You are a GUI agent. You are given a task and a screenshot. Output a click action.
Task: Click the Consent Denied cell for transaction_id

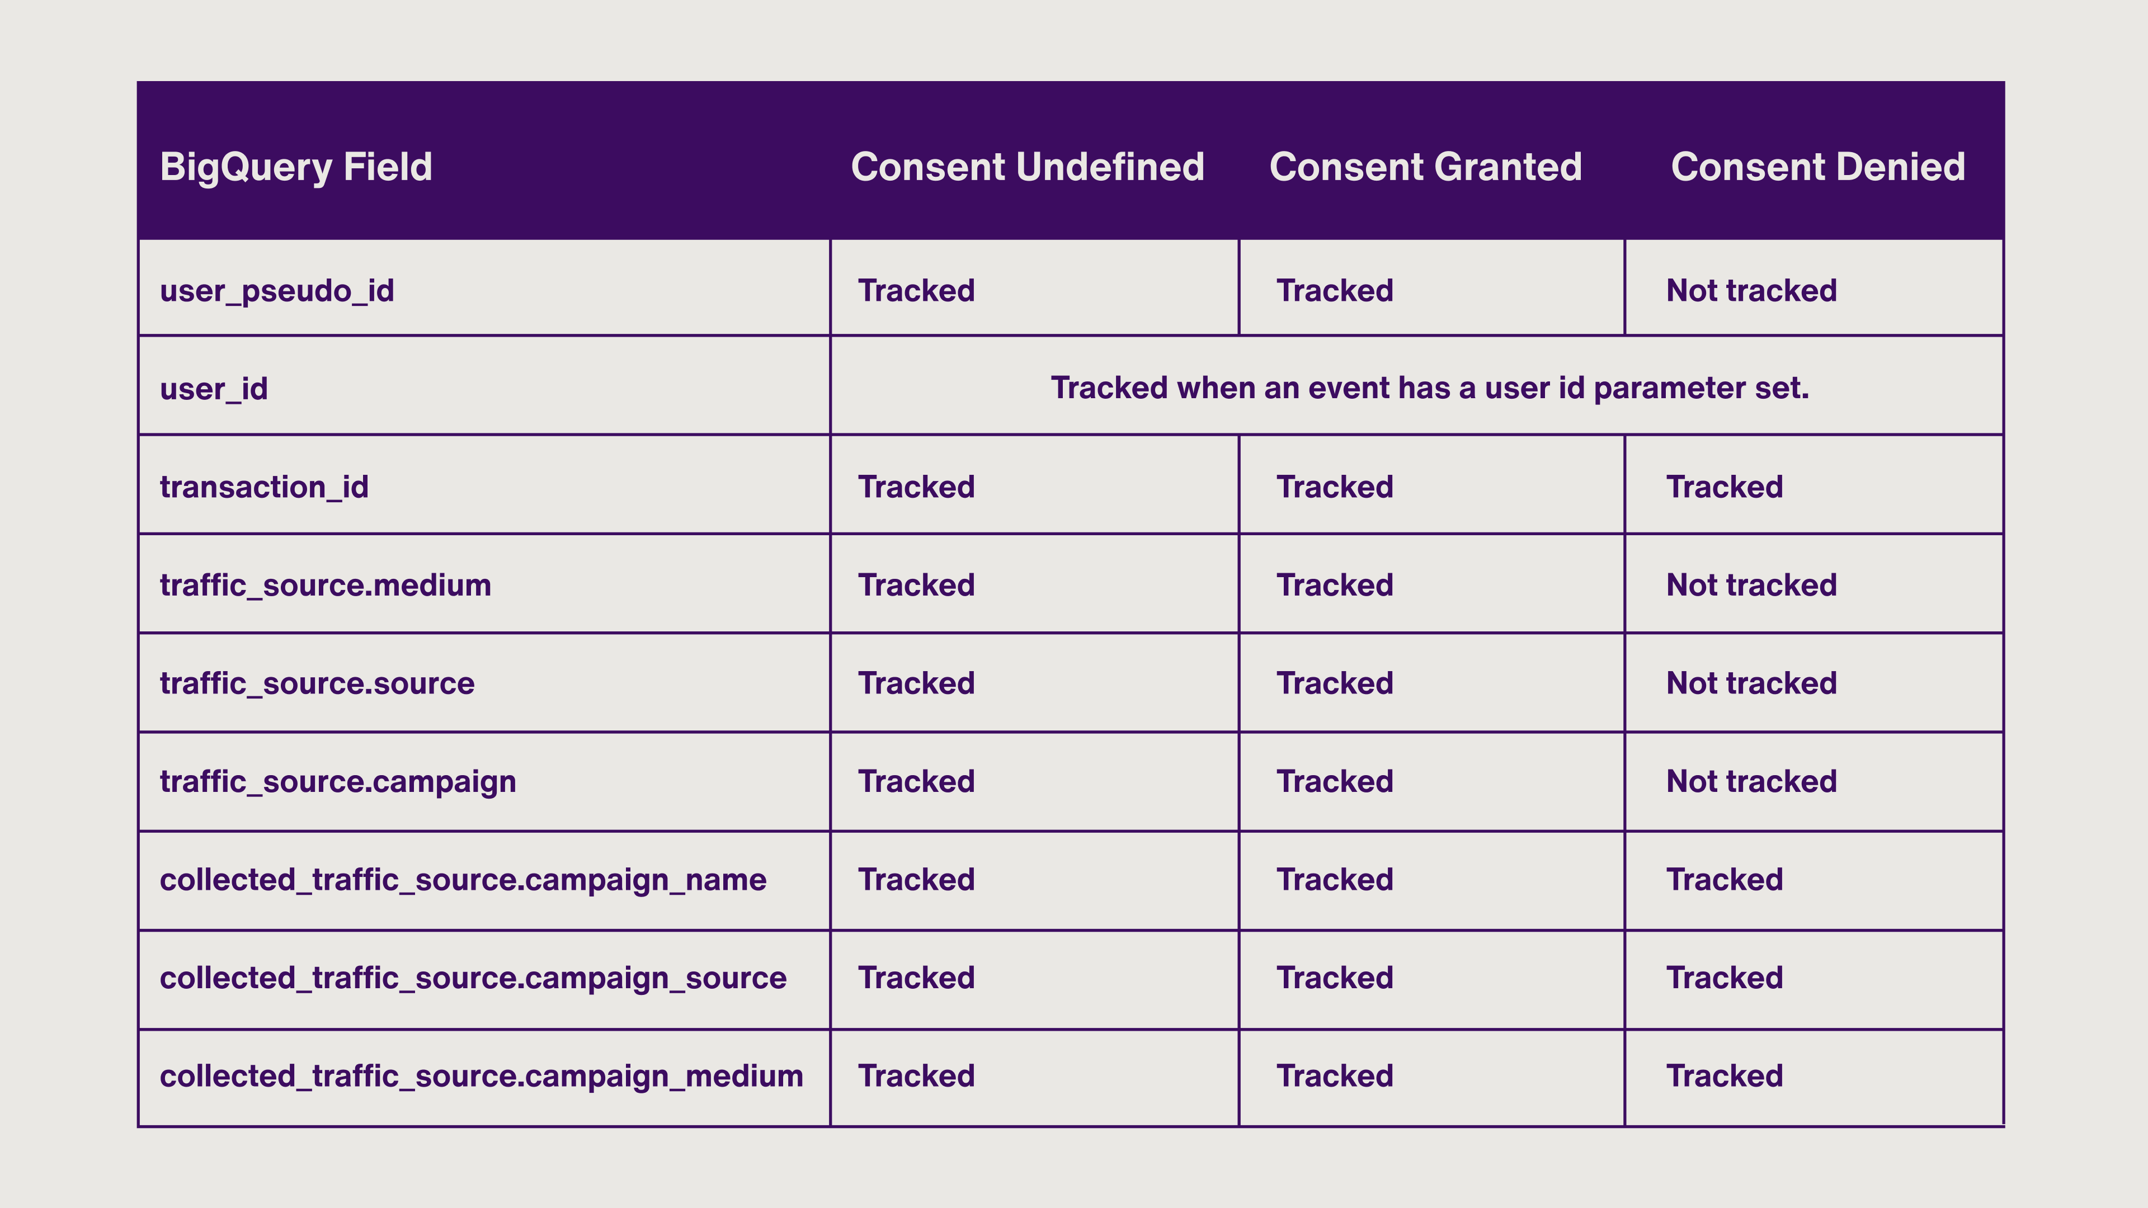click(x=1725, y=487)
